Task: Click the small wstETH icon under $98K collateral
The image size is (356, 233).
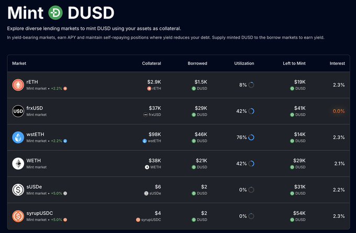Action: coord(144,141)
